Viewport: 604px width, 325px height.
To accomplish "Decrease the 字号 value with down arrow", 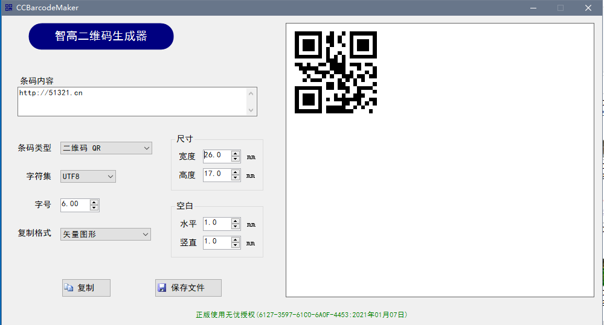I will [94, 207].
